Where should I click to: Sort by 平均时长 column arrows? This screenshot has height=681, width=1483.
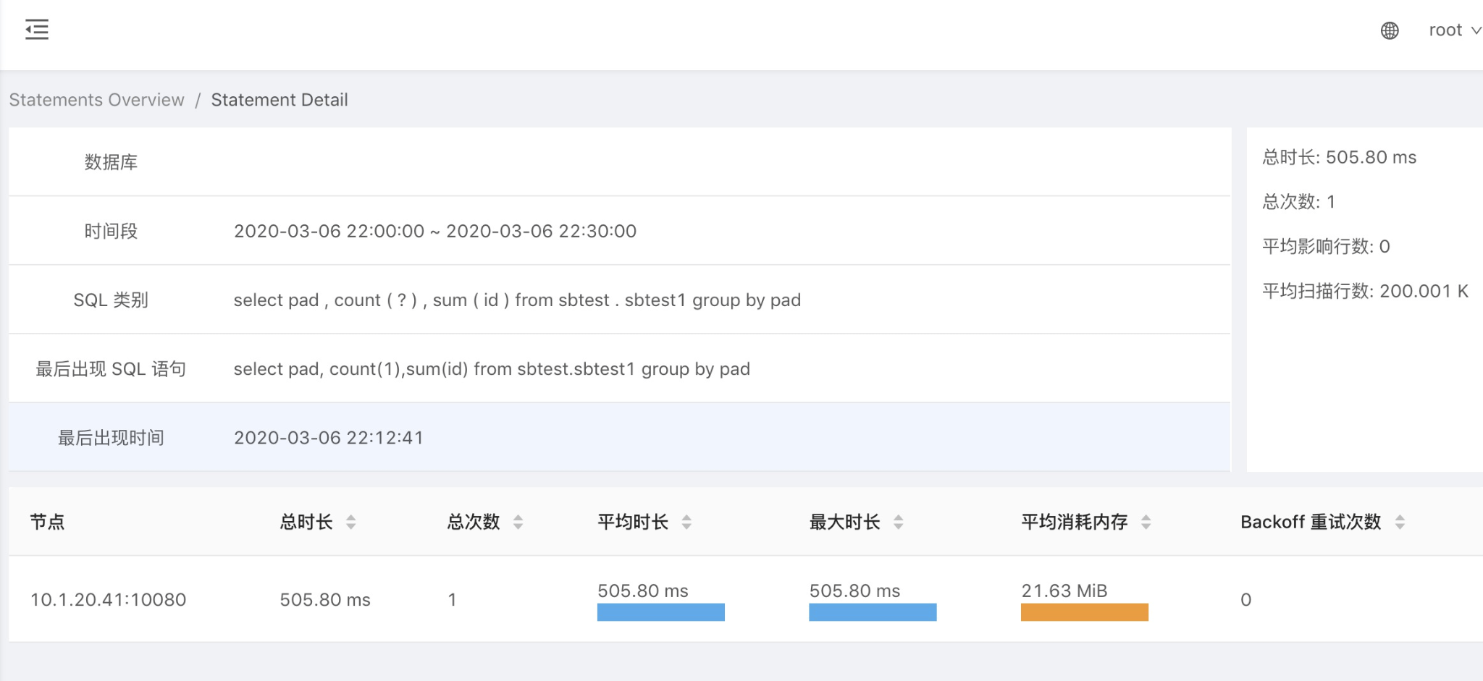point(686,522)
